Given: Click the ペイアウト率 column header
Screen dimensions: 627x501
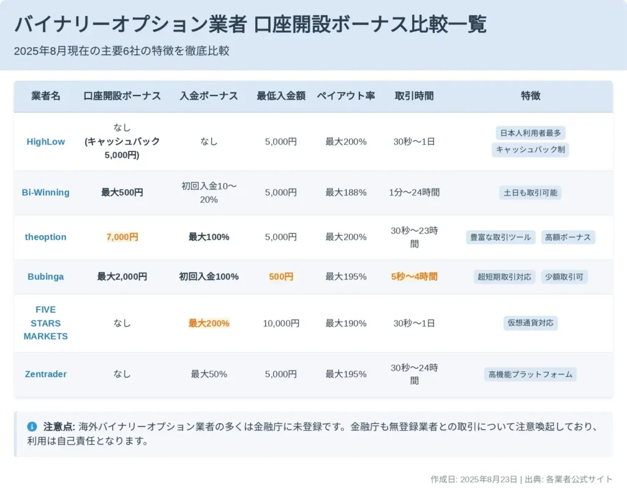Looking at the screenshot, I should click(x=346, y=96).
